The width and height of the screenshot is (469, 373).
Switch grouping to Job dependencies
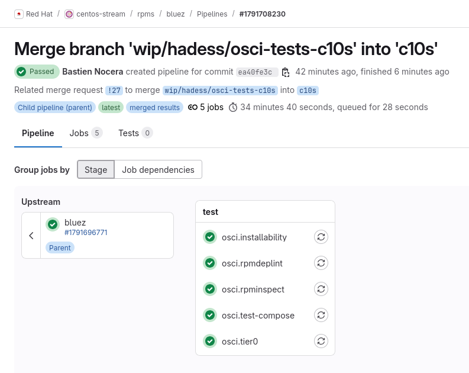(158, 169)
